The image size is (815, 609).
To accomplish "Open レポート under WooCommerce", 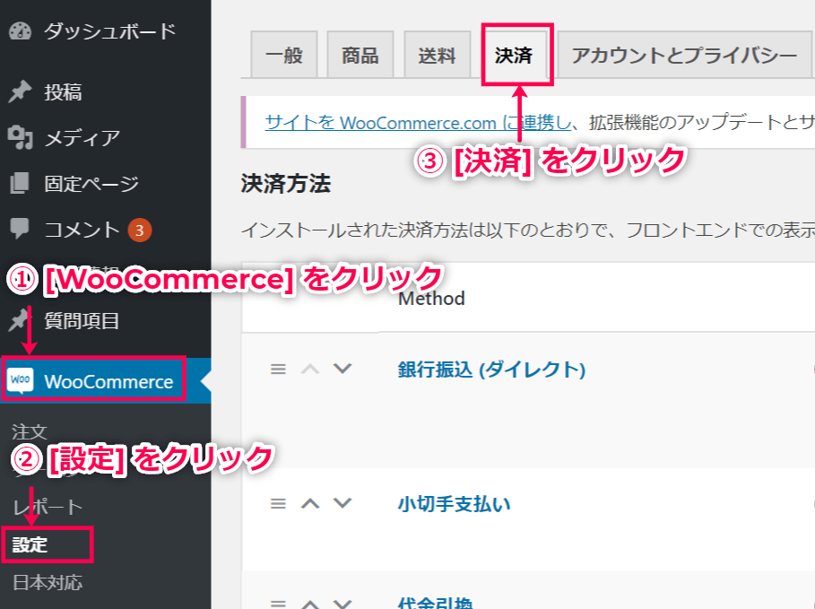I will [48, 507].
